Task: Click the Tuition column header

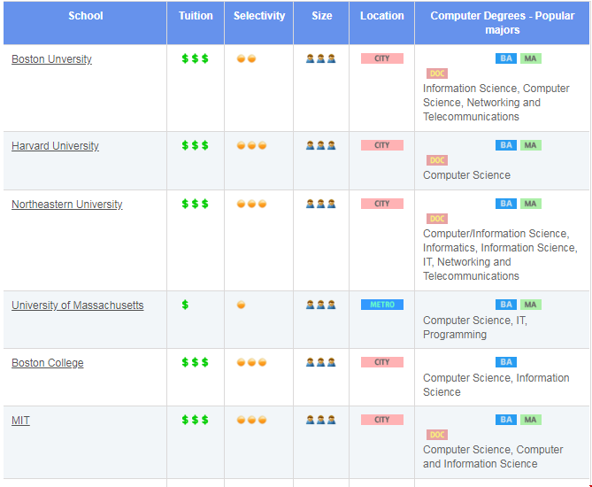Action: [x=196, y=16]
